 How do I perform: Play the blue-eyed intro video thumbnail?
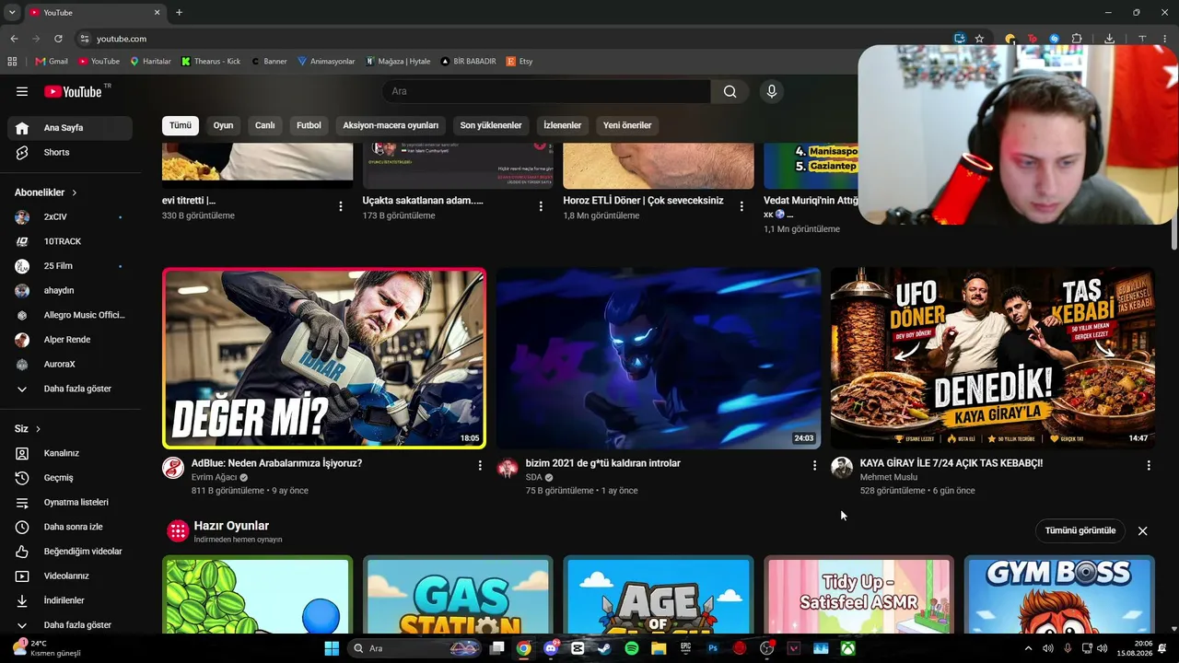click(659, 358)
